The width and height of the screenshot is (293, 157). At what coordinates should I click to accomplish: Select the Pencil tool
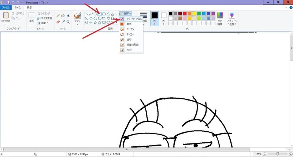point(58,16)
